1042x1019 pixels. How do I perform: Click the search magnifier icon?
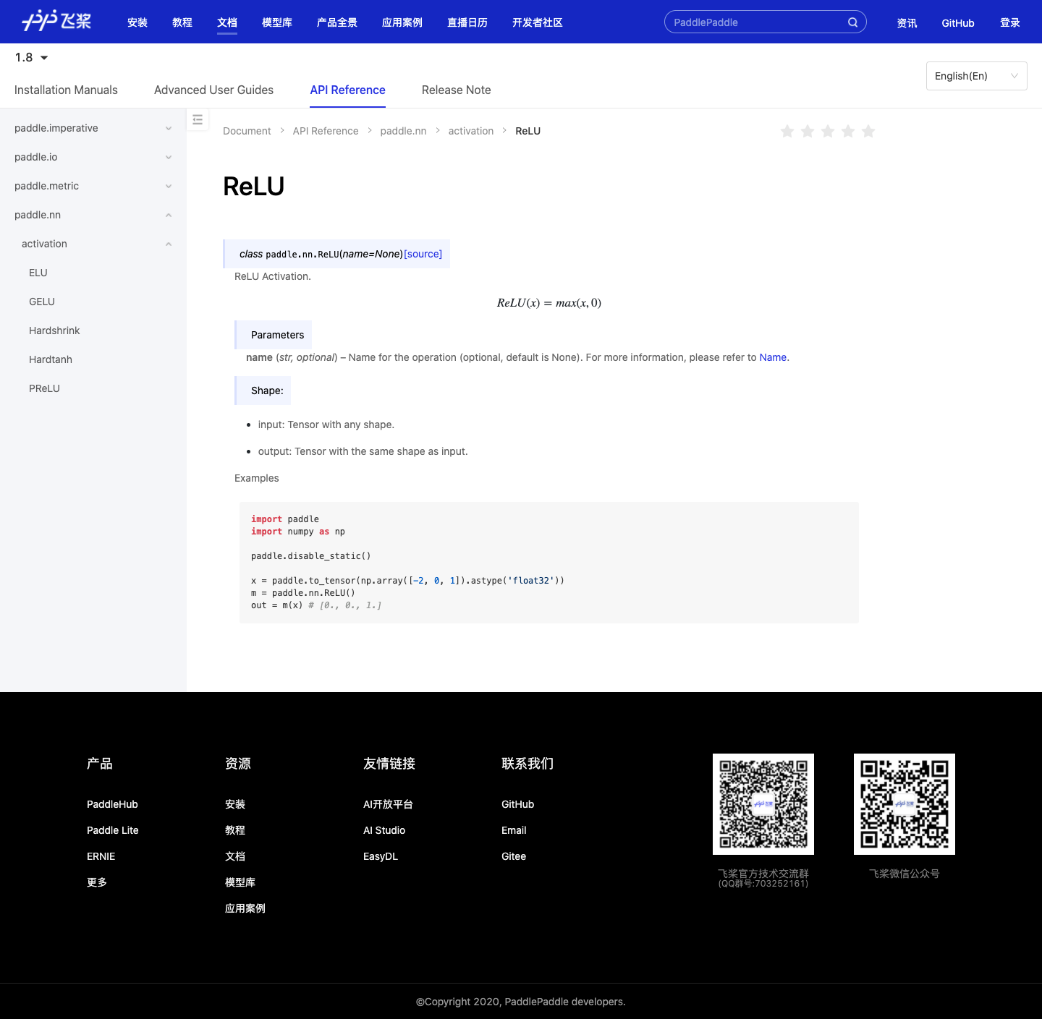[853, 22]
